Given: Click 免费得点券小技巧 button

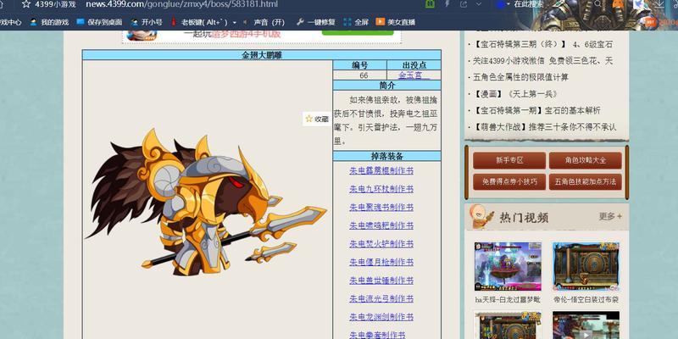Looking at the screenshot, I should 509,181.
